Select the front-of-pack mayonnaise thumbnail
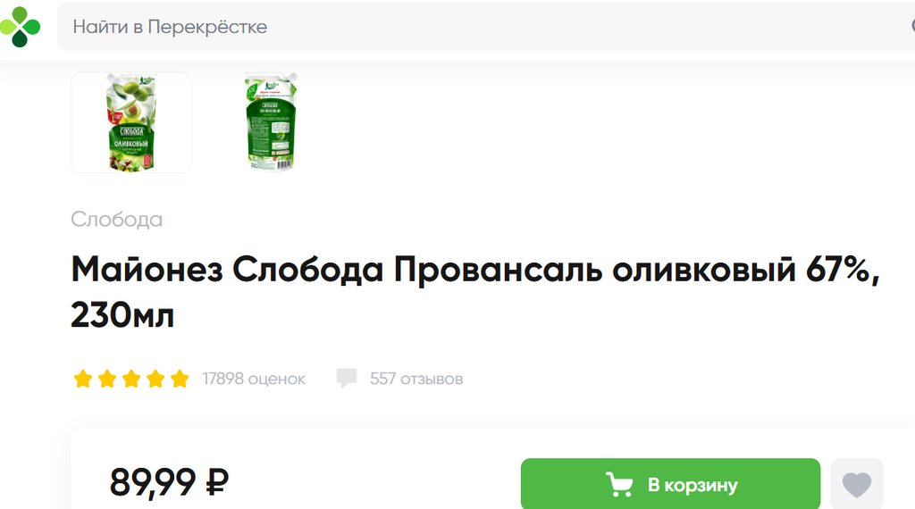This screenshot has height=509, width=915. pyautogui.click(x=131, y=122)
